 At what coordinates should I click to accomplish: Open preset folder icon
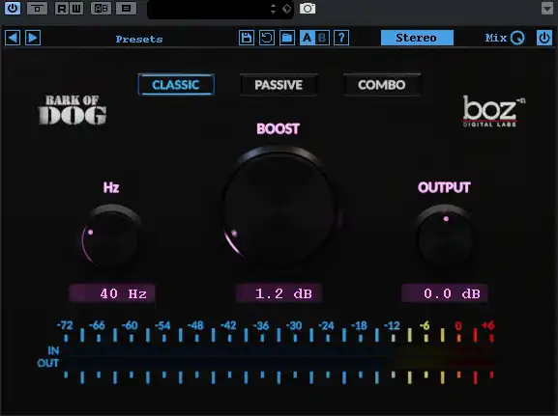point(287,38)
